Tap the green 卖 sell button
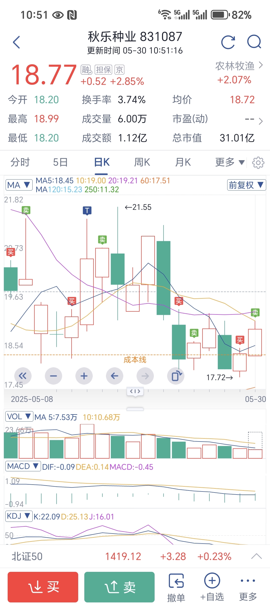 point(119,587)
